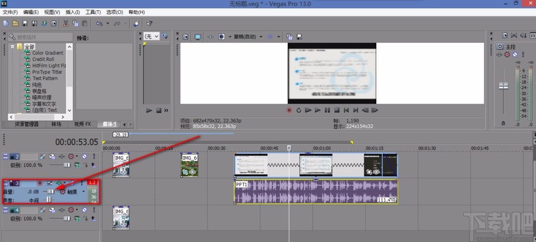536x242 pixels.
Task: Open the 草稿(自动) preview quality dropdown
Action: [x=246, y=37]
